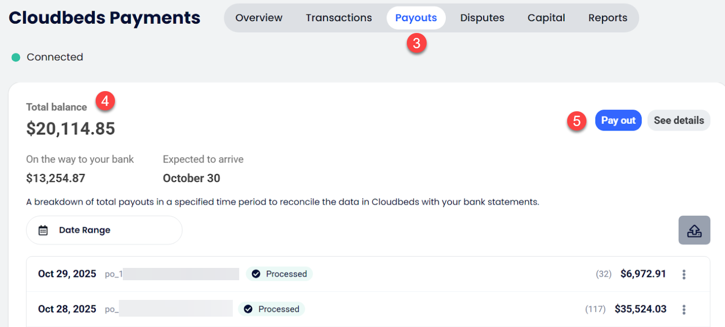The width and height of the screenshot is (725, 327).
Task: Click the See details button
Action: 679,121
